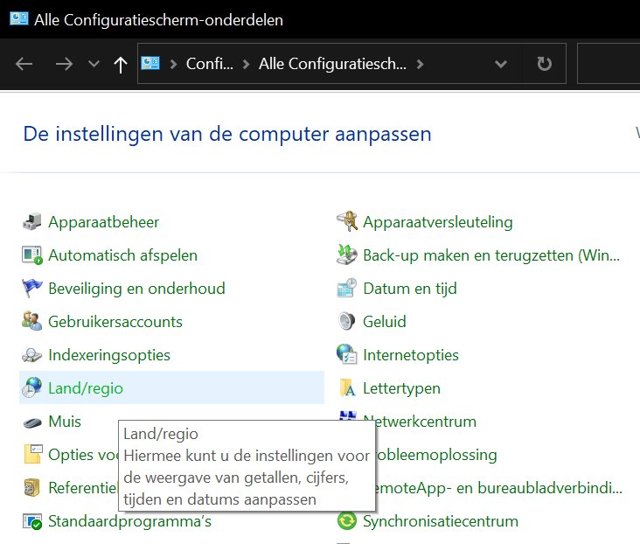Open the Apparaatbeheer link

104,222
